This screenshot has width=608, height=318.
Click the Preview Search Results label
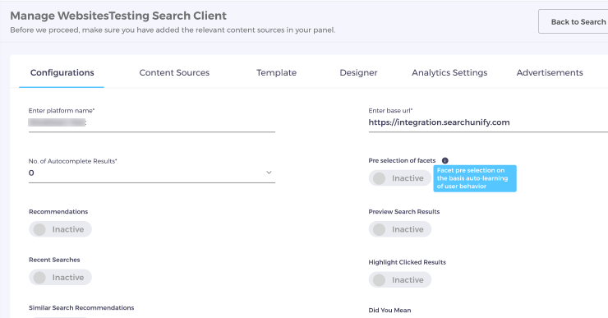[404, 211]
